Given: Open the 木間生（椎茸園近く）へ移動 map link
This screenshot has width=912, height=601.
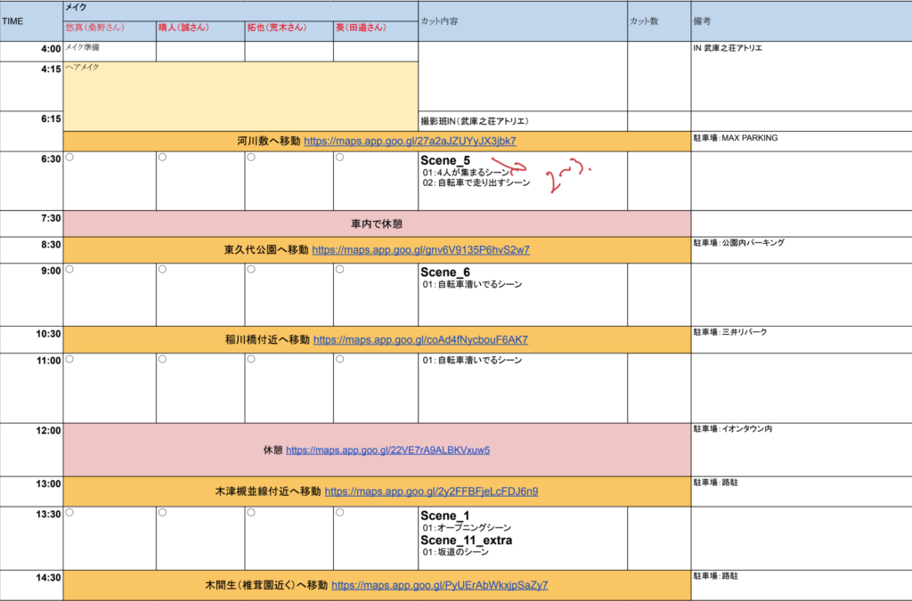Looking at the screenshot, I should 439,585.
